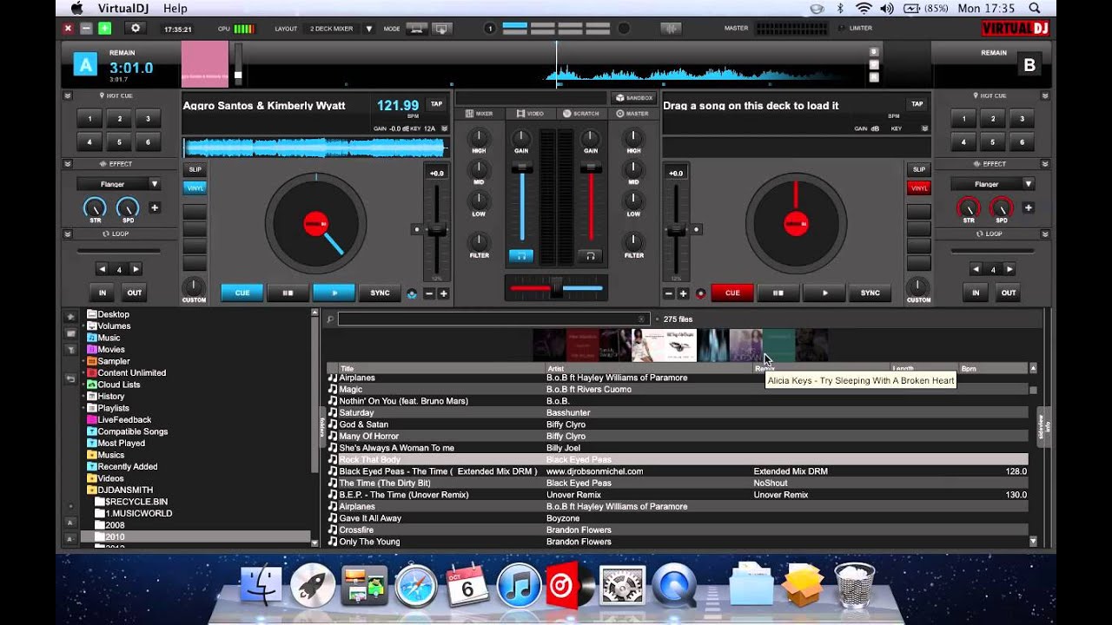Click deck A pitch plus button
The height and width of the screenshot is (625, 1112).
443,293
